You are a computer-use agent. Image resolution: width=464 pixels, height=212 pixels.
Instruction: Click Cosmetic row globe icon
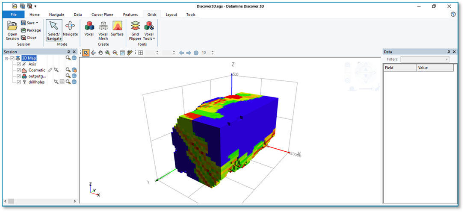pyautogui.click(x=74, y=70)
